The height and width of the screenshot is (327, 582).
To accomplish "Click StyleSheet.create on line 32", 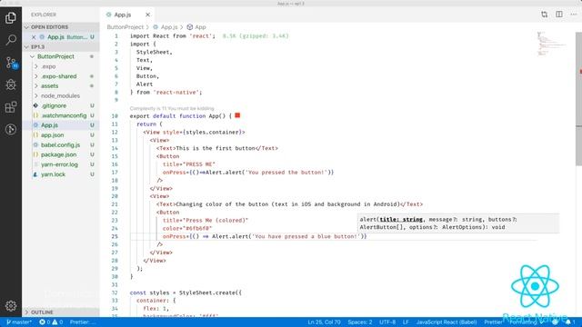I will click(x=207, y=292).
